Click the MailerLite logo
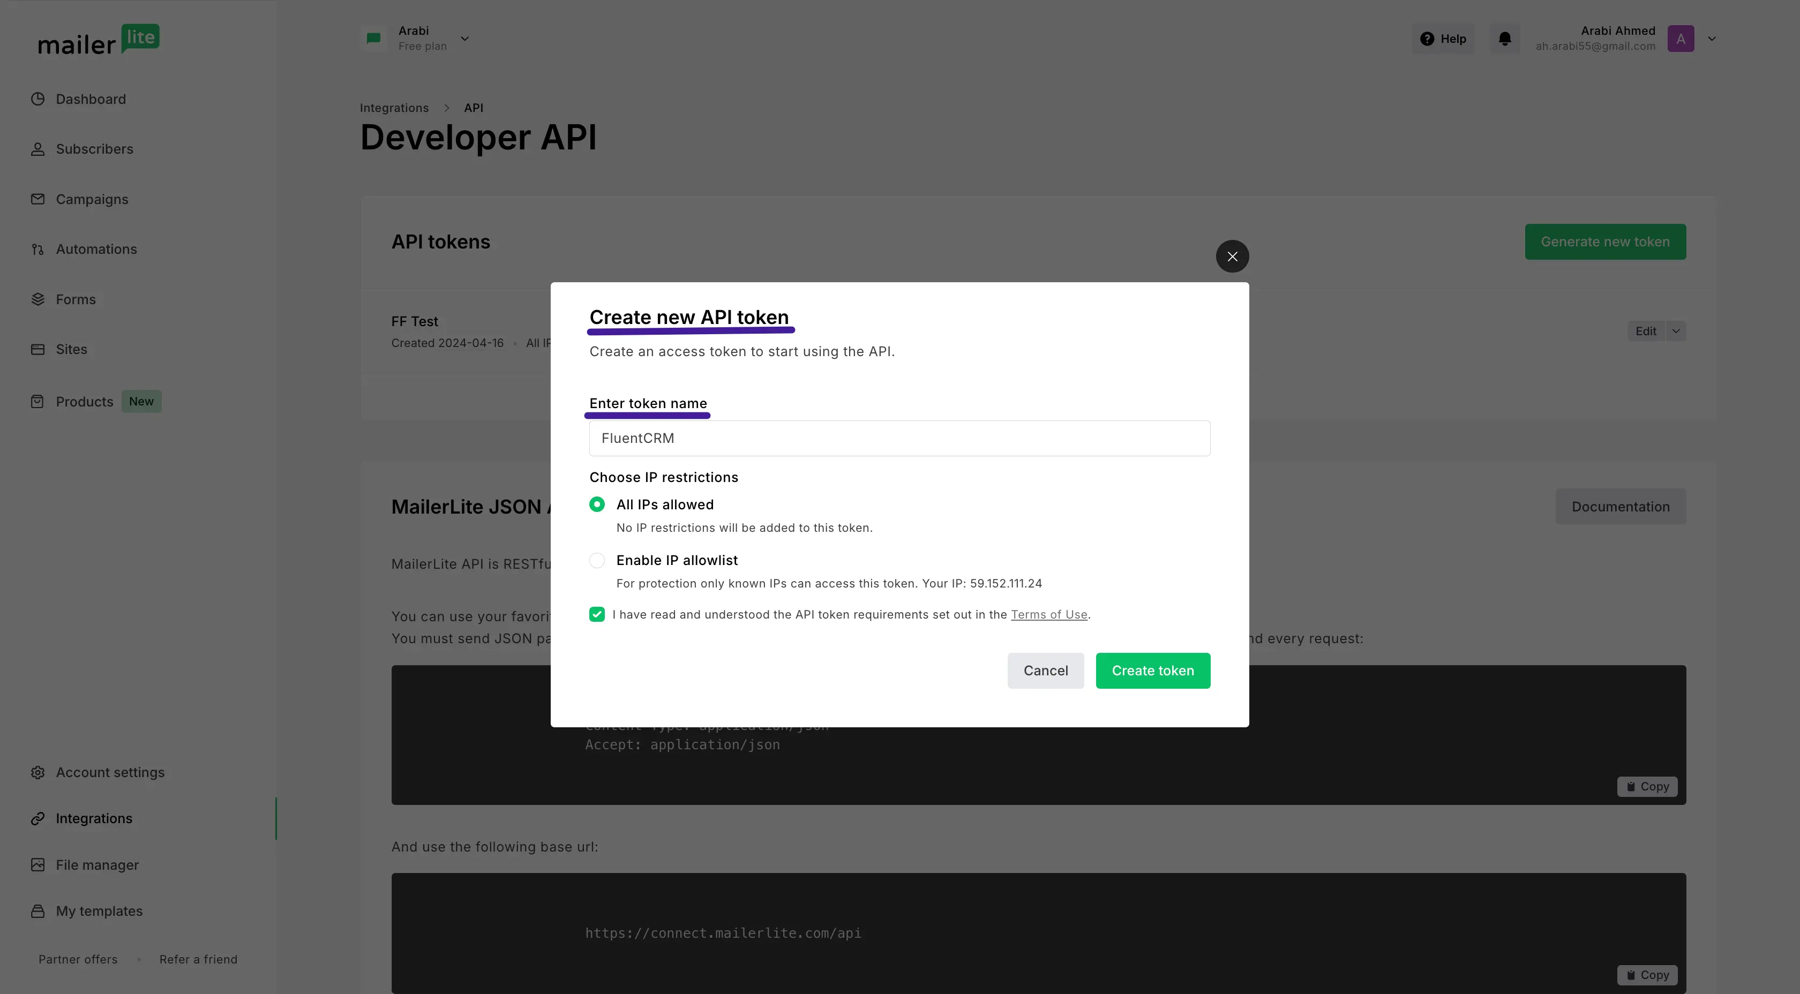Screen dimensions: 1800x994 tap(99, 40)
